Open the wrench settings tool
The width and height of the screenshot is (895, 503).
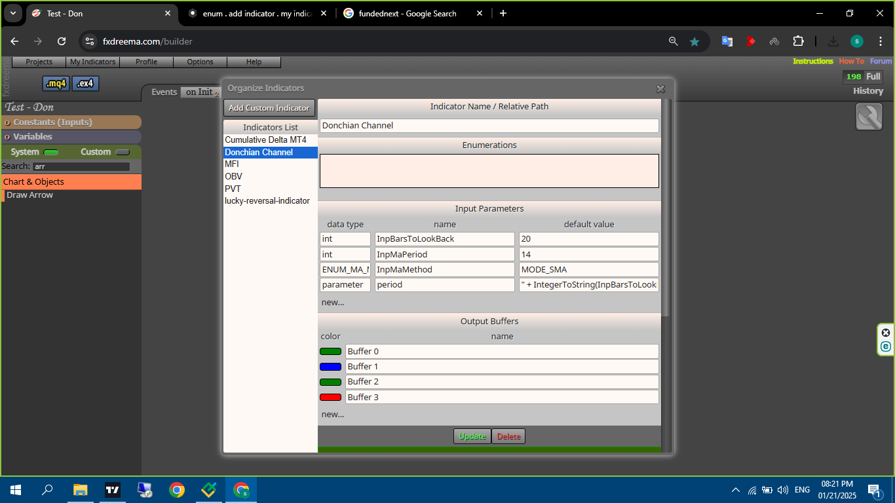[x=869, y=117]
